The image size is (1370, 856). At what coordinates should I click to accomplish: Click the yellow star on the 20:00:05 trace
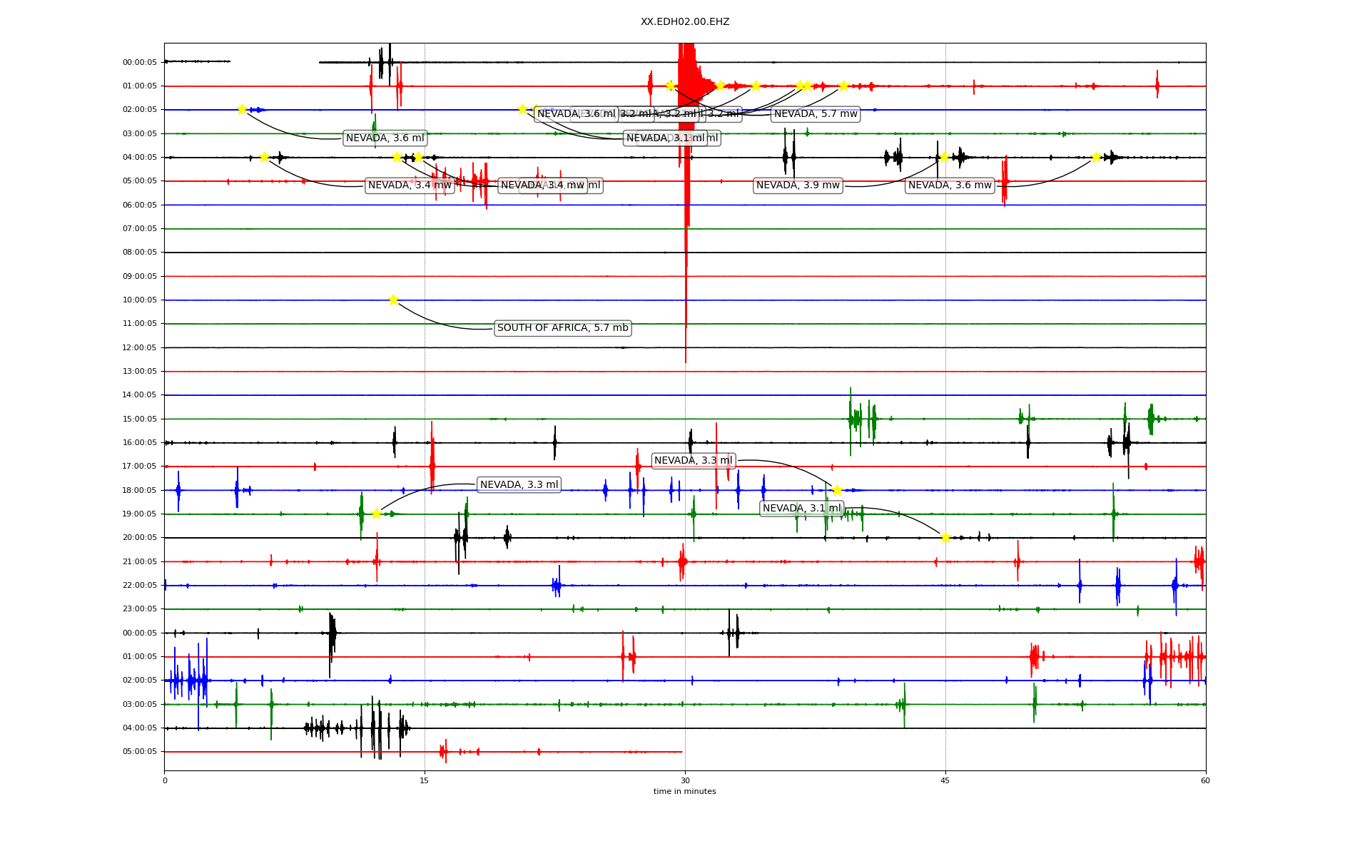pos(945,537)
